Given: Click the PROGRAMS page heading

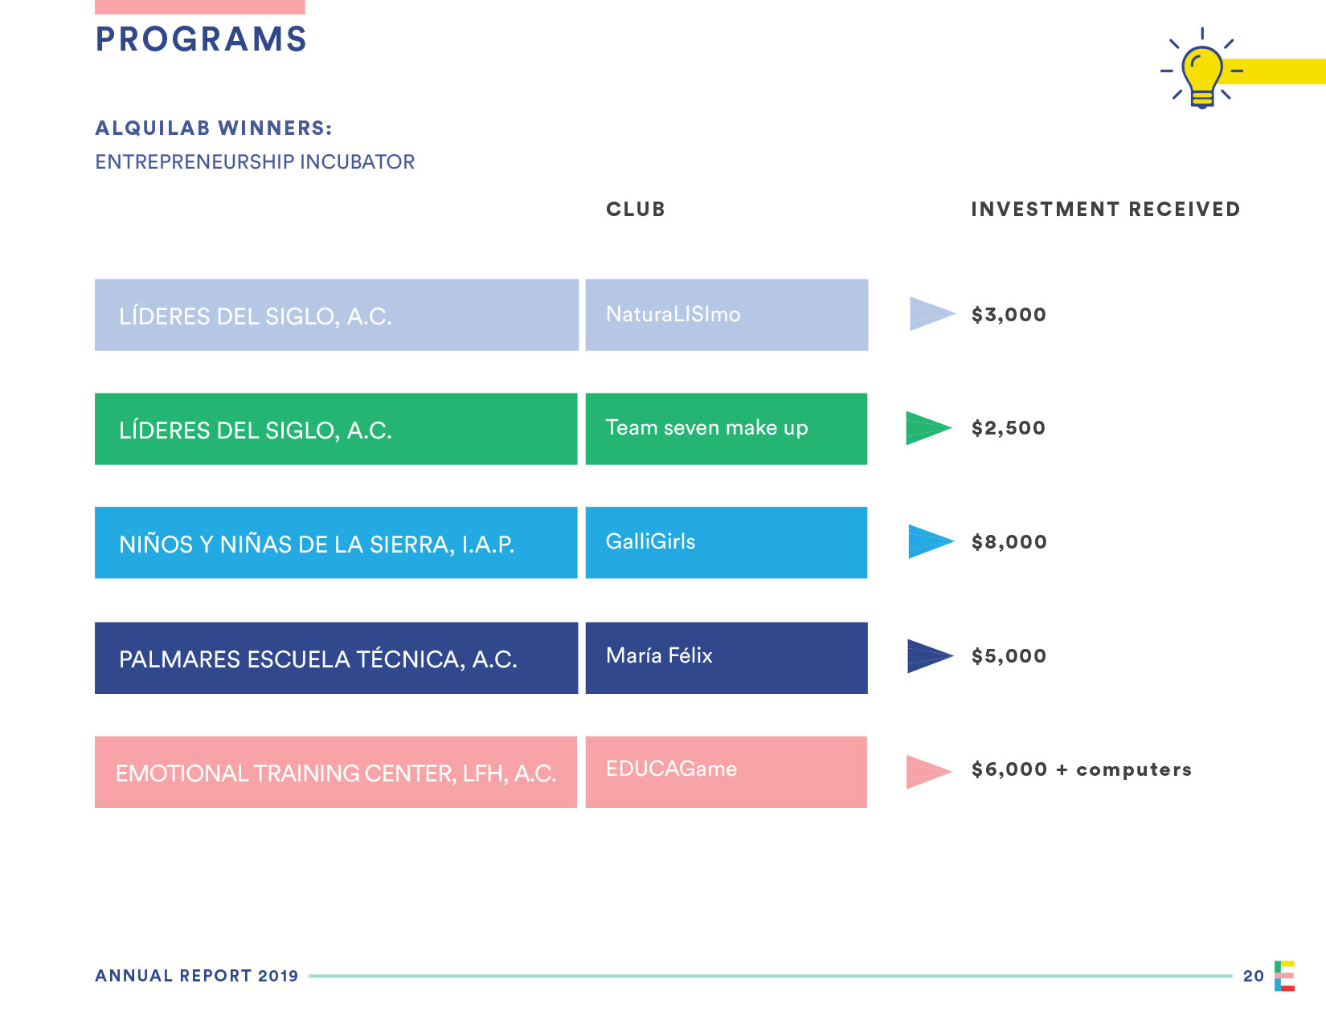Looking at the screenshot, I should click(x=201, y=39).
